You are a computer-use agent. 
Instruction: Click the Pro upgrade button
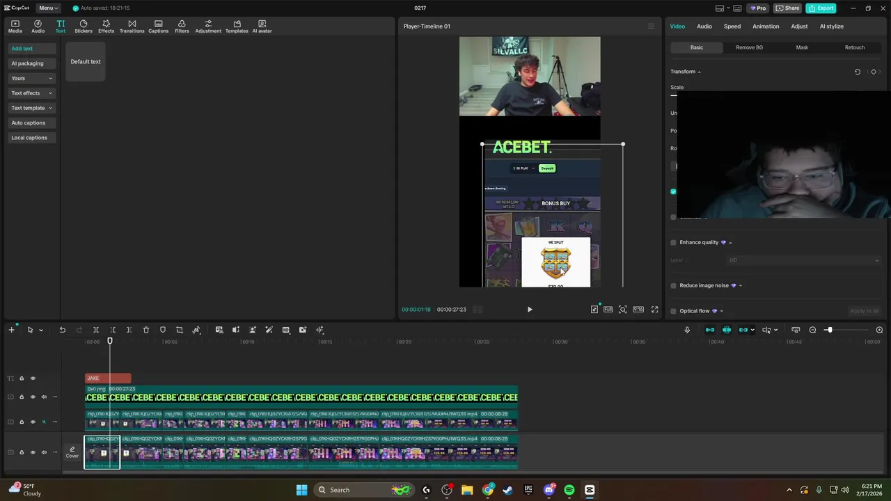[x=757, y=8]
